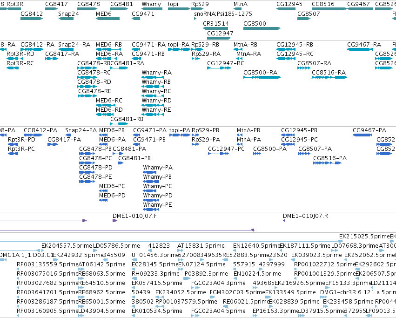Select the CG8516 gene bar
The height and width of the screenshot is (318, 396).
329,9
